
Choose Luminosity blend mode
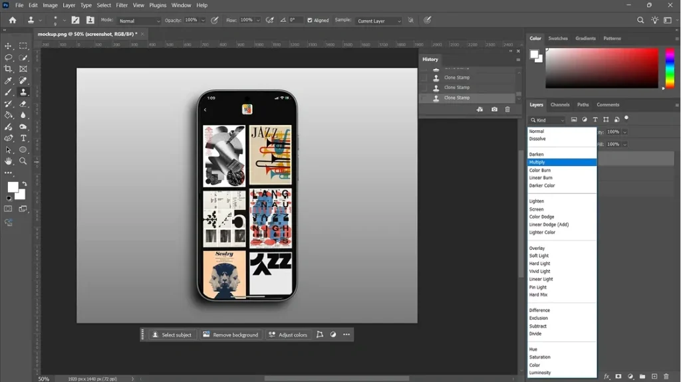point(562,373)
